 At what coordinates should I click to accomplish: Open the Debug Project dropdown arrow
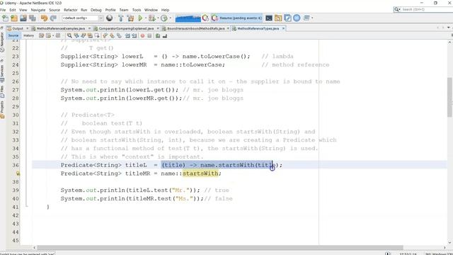click(158, 18)
